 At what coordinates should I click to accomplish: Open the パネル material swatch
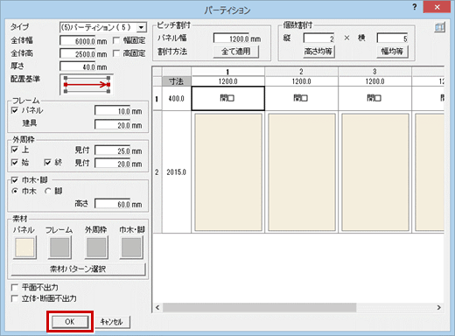coord(24,248)
